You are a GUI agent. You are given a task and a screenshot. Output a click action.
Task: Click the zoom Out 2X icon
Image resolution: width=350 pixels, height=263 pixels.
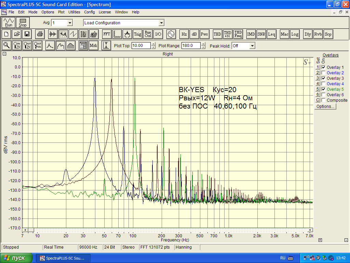click(27, 46)
